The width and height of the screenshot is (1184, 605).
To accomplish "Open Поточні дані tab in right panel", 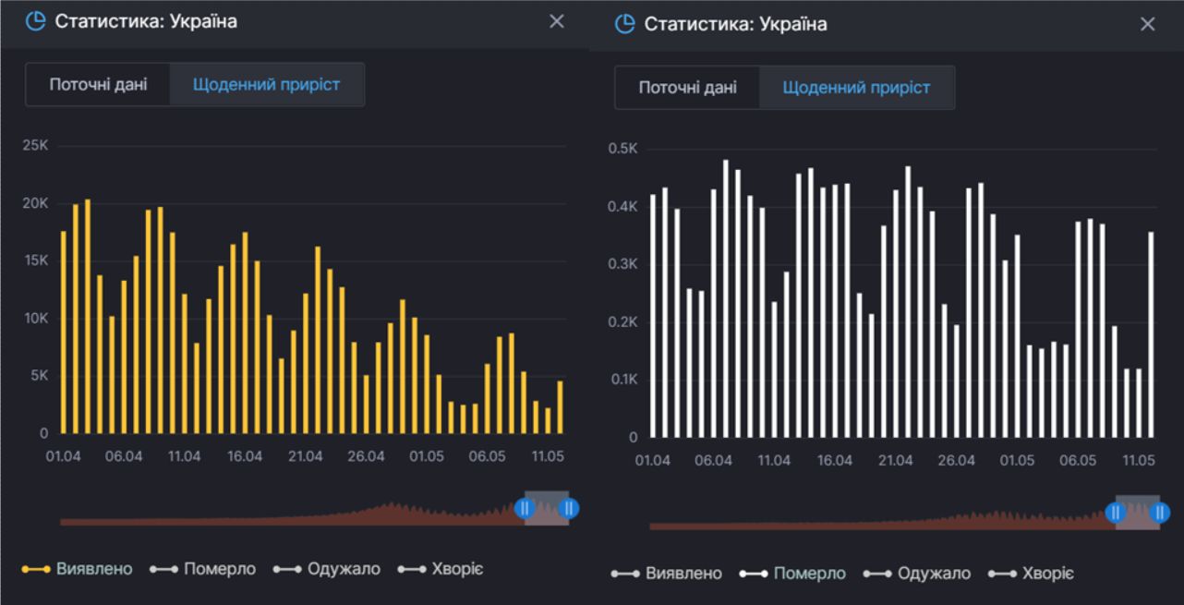I will [x=687, y=88].
